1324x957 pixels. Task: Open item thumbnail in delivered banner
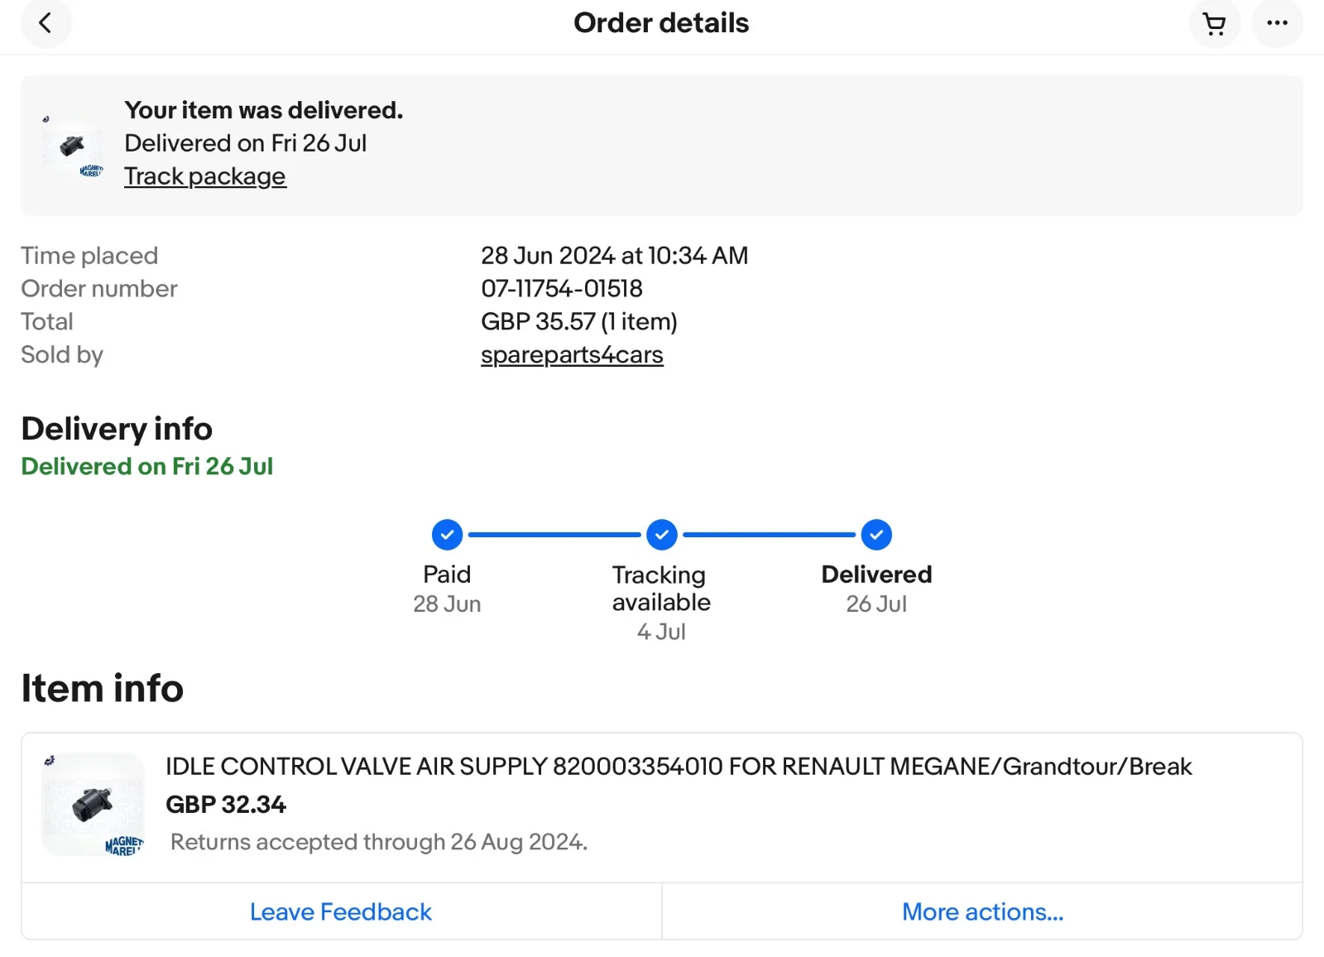click(73, 147)
